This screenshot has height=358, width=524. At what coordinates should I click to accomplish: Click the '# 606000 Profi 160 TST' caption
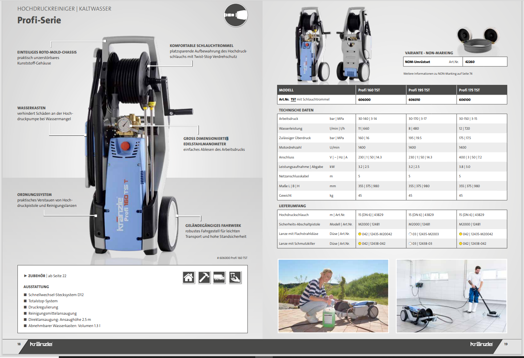232,258
